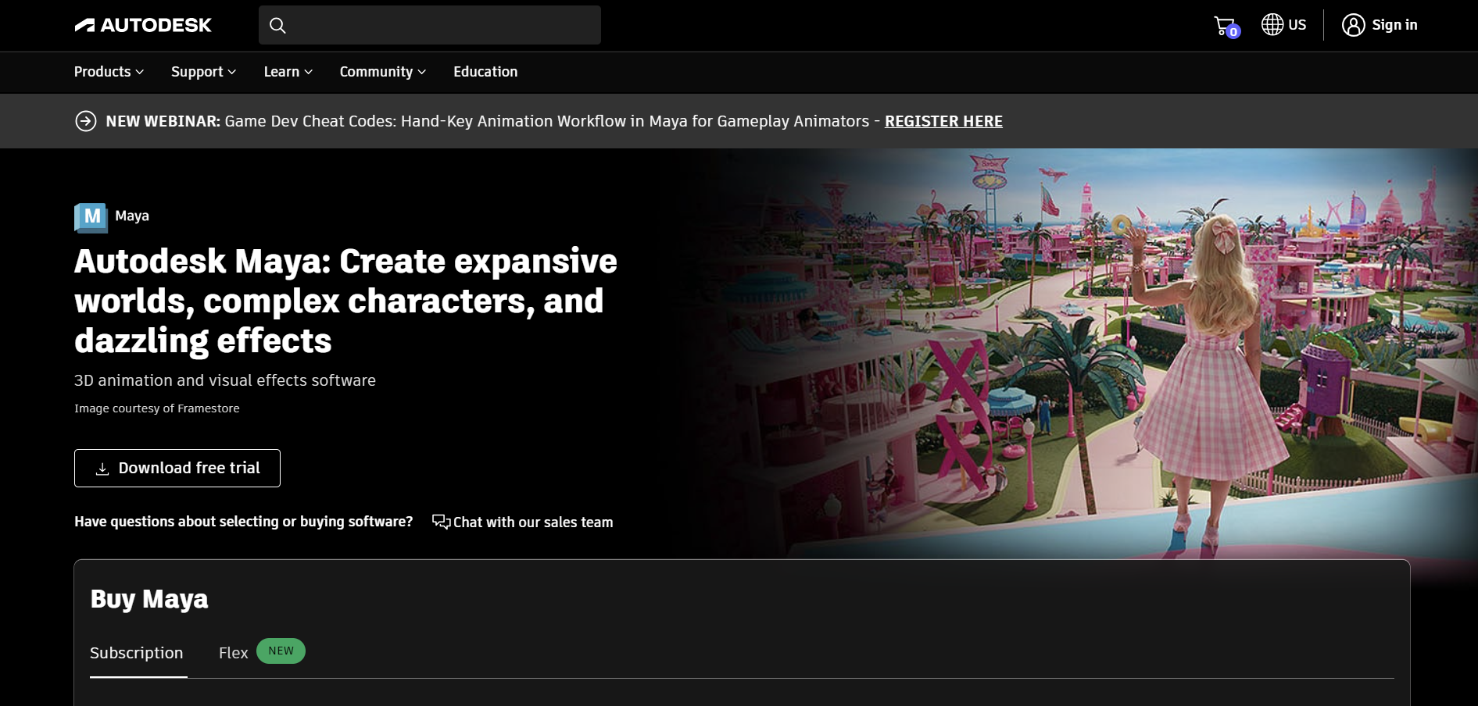Click the 'Autodesk Maya: Create expansive worlds' headline
1478x706 pixels.
click(345, 301)
